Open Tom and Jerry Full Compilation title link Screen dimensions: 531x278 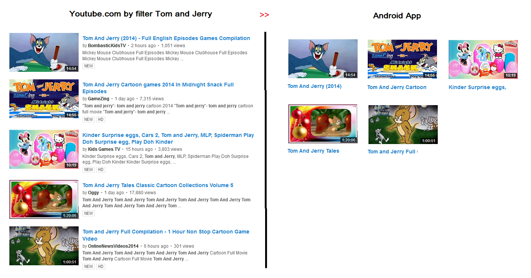[x=166, y=235]
